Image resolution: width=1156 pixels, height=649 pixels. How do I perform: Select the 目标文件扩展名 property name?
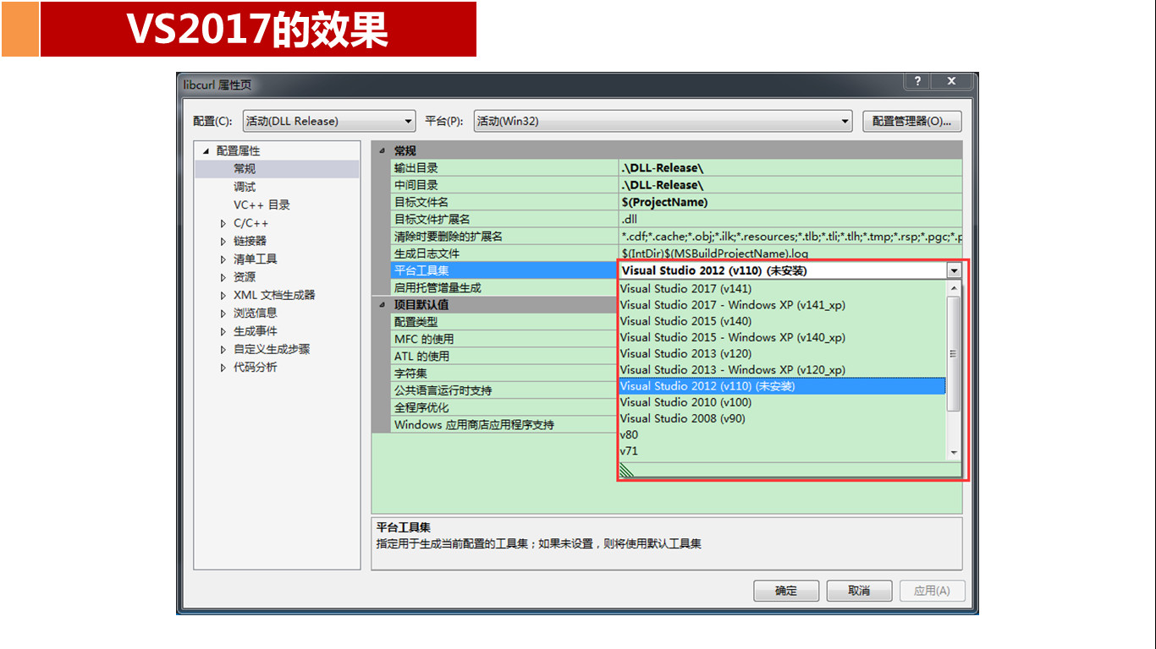tap(432, 220)
